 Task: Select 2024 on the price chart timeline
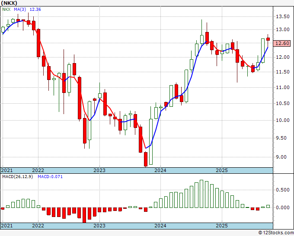160,170
